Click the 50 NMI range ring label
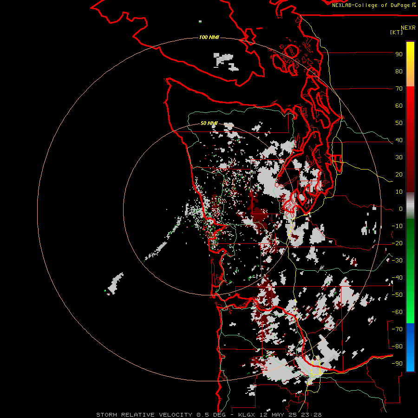The image size is (418, 418). [209, 123]
